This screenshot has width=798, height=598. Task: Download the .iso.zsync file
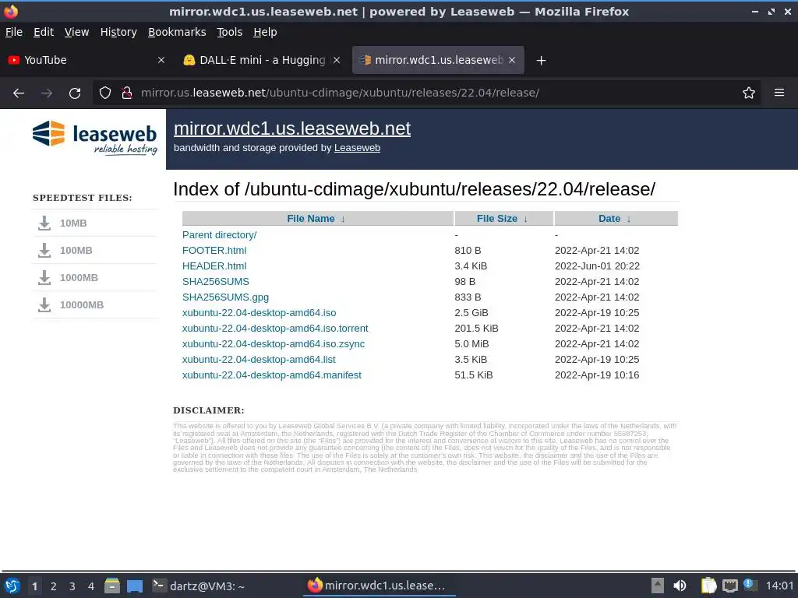pos(274,344)
